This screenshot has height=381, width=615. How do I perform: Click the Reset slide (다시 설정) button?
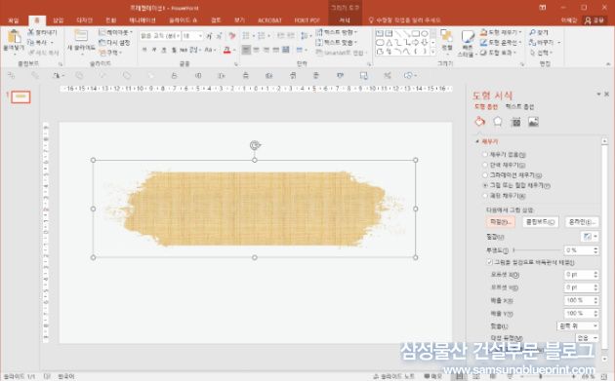coord(114,43)
